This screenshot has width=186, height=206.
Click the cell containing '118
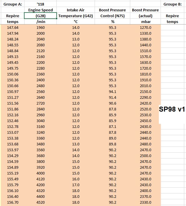click(x=40, y=4)
